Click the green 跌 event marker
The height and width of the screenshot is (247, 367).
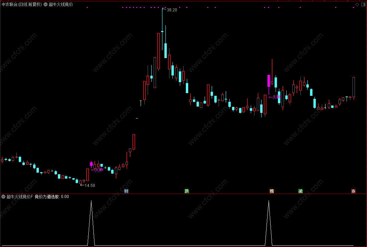point(187,191)
